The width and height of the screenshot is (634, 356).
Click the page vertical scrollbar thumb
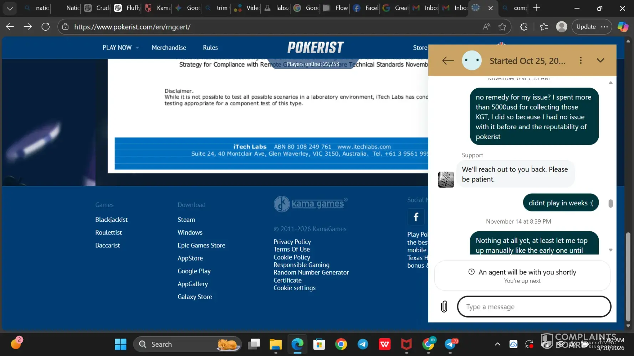point(628,277)
